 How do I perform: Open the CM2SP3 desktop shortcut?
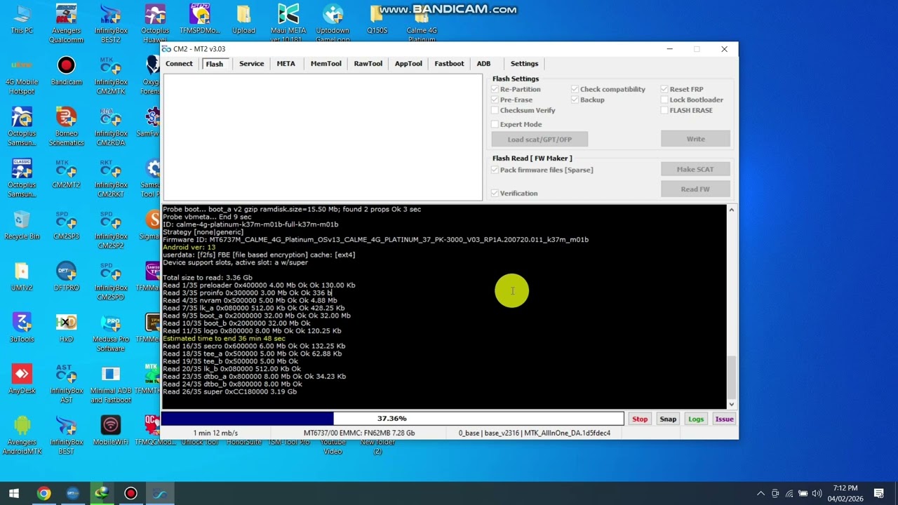pos(66,225)
